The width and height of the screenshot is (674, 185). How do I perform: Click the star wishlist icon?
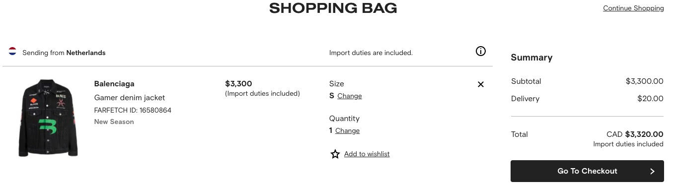click(x=335, y=154)
